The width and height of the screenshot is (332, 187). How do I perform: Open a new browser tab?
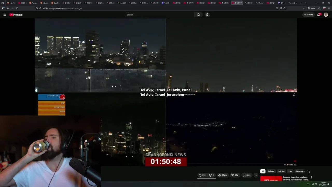[301, 3]
